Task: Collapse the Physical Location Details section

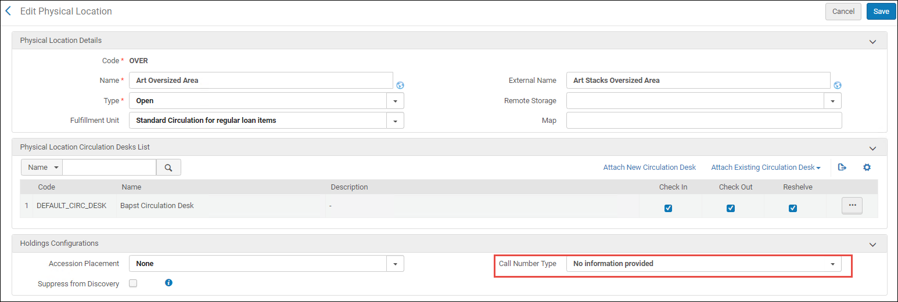Action: (872, 42)
